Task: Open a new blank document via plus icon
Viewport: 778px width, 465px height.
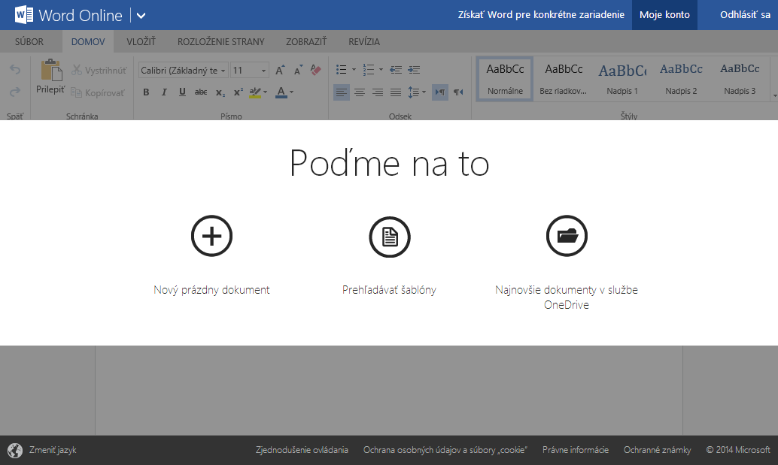Action: pyautogui.click(x=211, y=236)
